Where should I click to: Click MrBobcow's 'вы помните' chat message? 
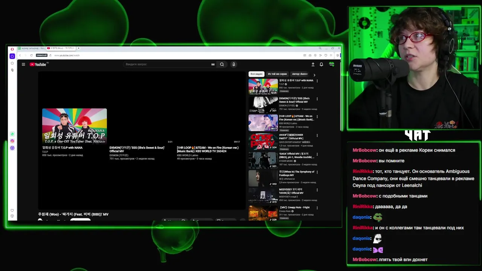click(x=378, y=161)
